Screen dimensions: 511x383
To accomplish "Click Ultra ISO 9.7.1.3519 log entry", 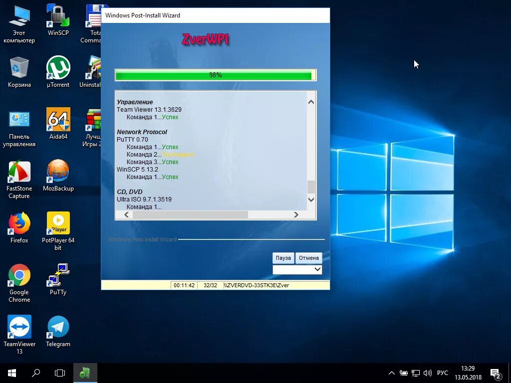I will 144,199.
